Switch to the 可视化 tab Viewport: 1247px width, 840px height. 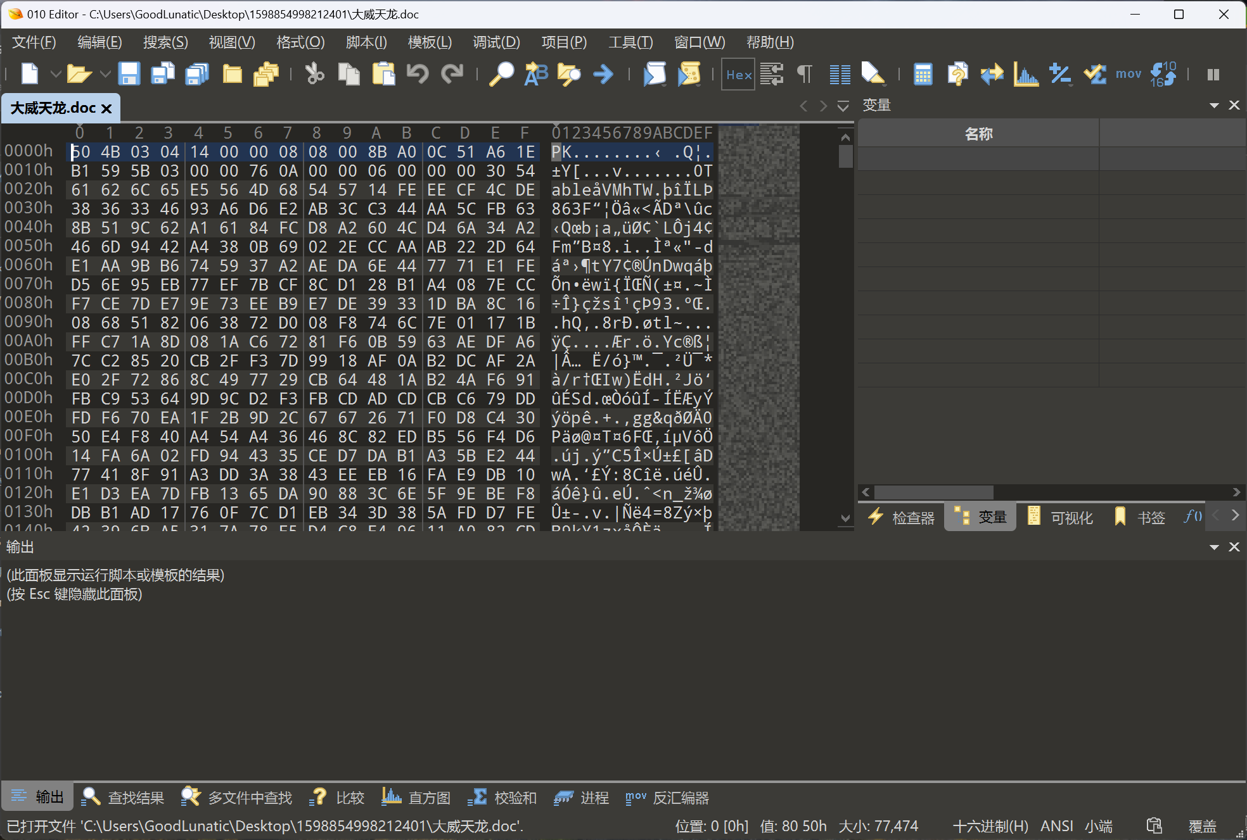(x=1061, y=518)
